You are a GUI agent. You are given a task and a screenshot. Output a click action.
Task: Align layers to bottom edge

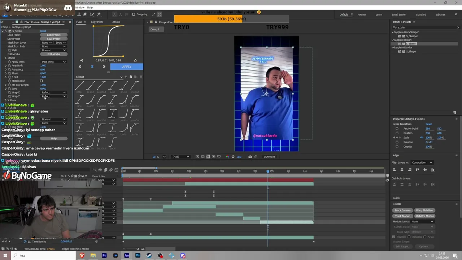(433, 170)
